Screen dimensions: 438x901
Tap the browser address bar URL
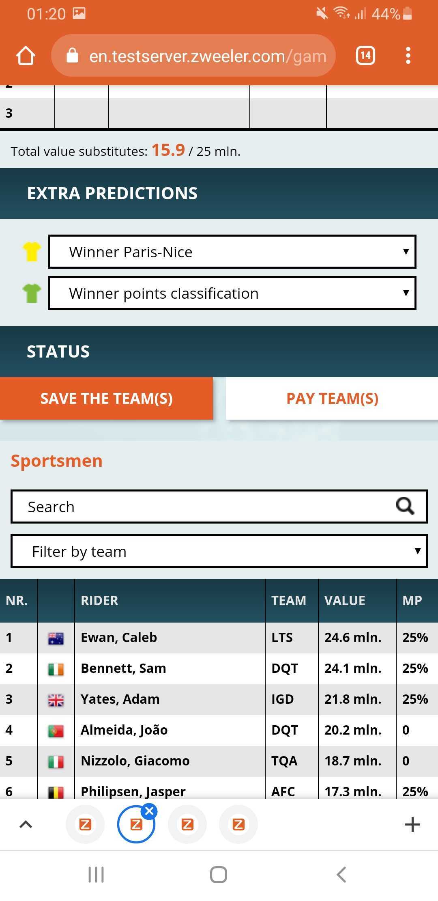[207, 56]
